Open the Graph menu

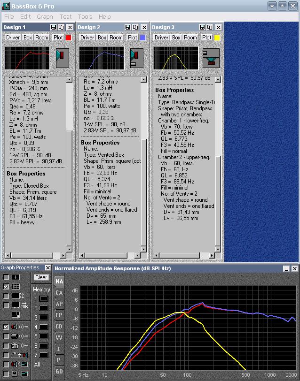pyautogui.click(x=45, y=16)
